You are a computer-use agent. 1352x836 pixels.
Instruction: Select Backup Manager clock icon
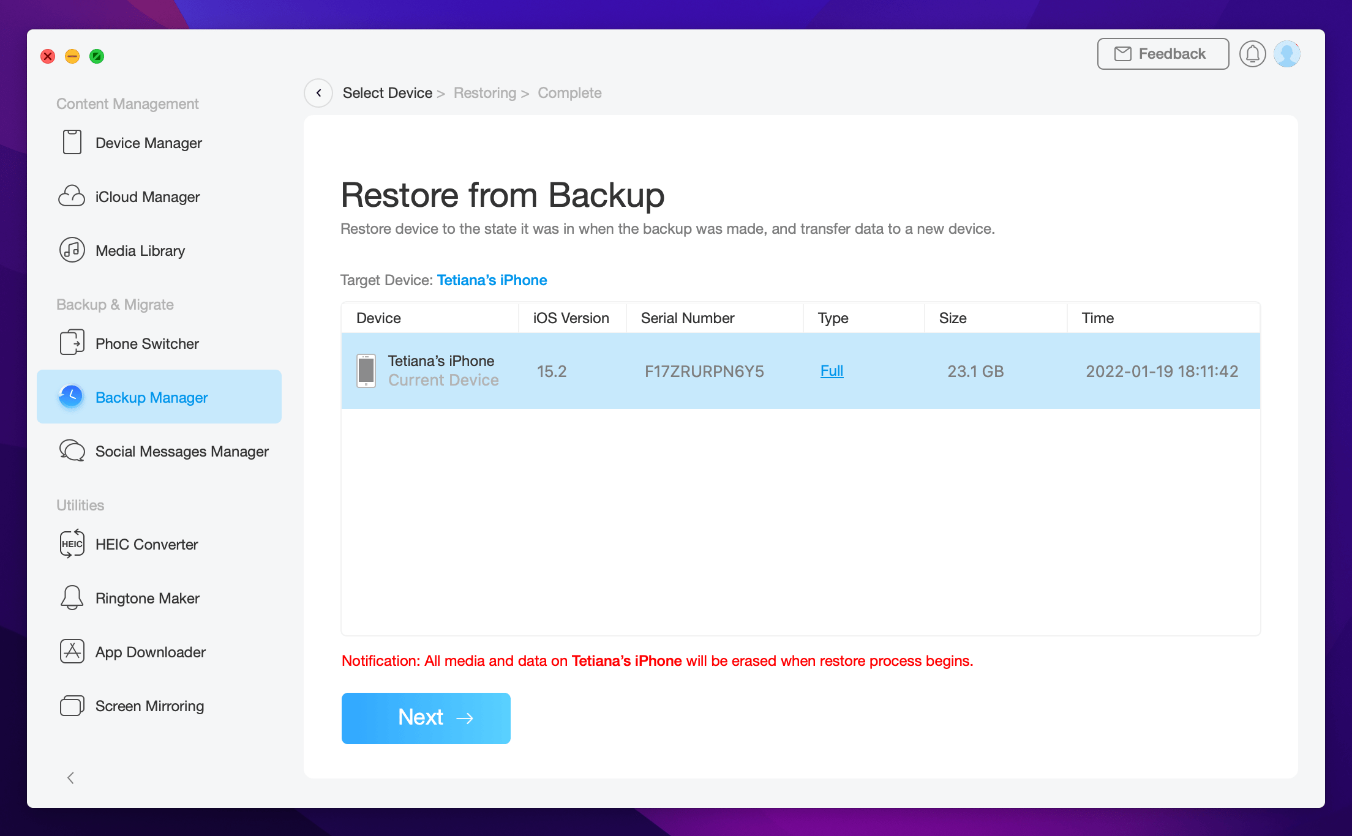tap(71, 397)
